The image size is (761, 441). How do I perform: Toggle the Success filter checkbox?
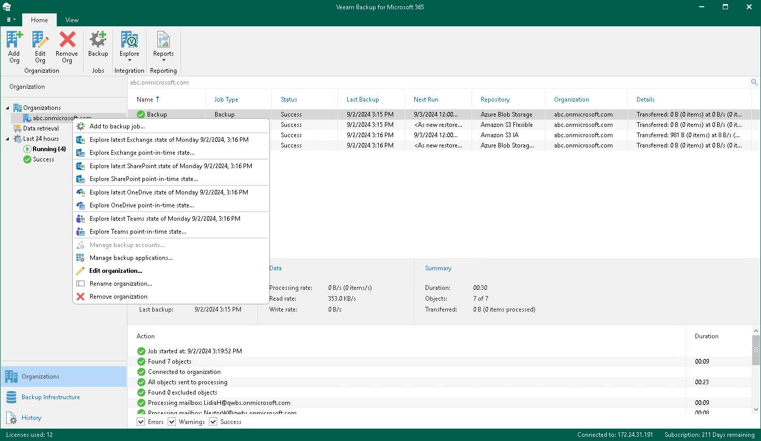213,422
